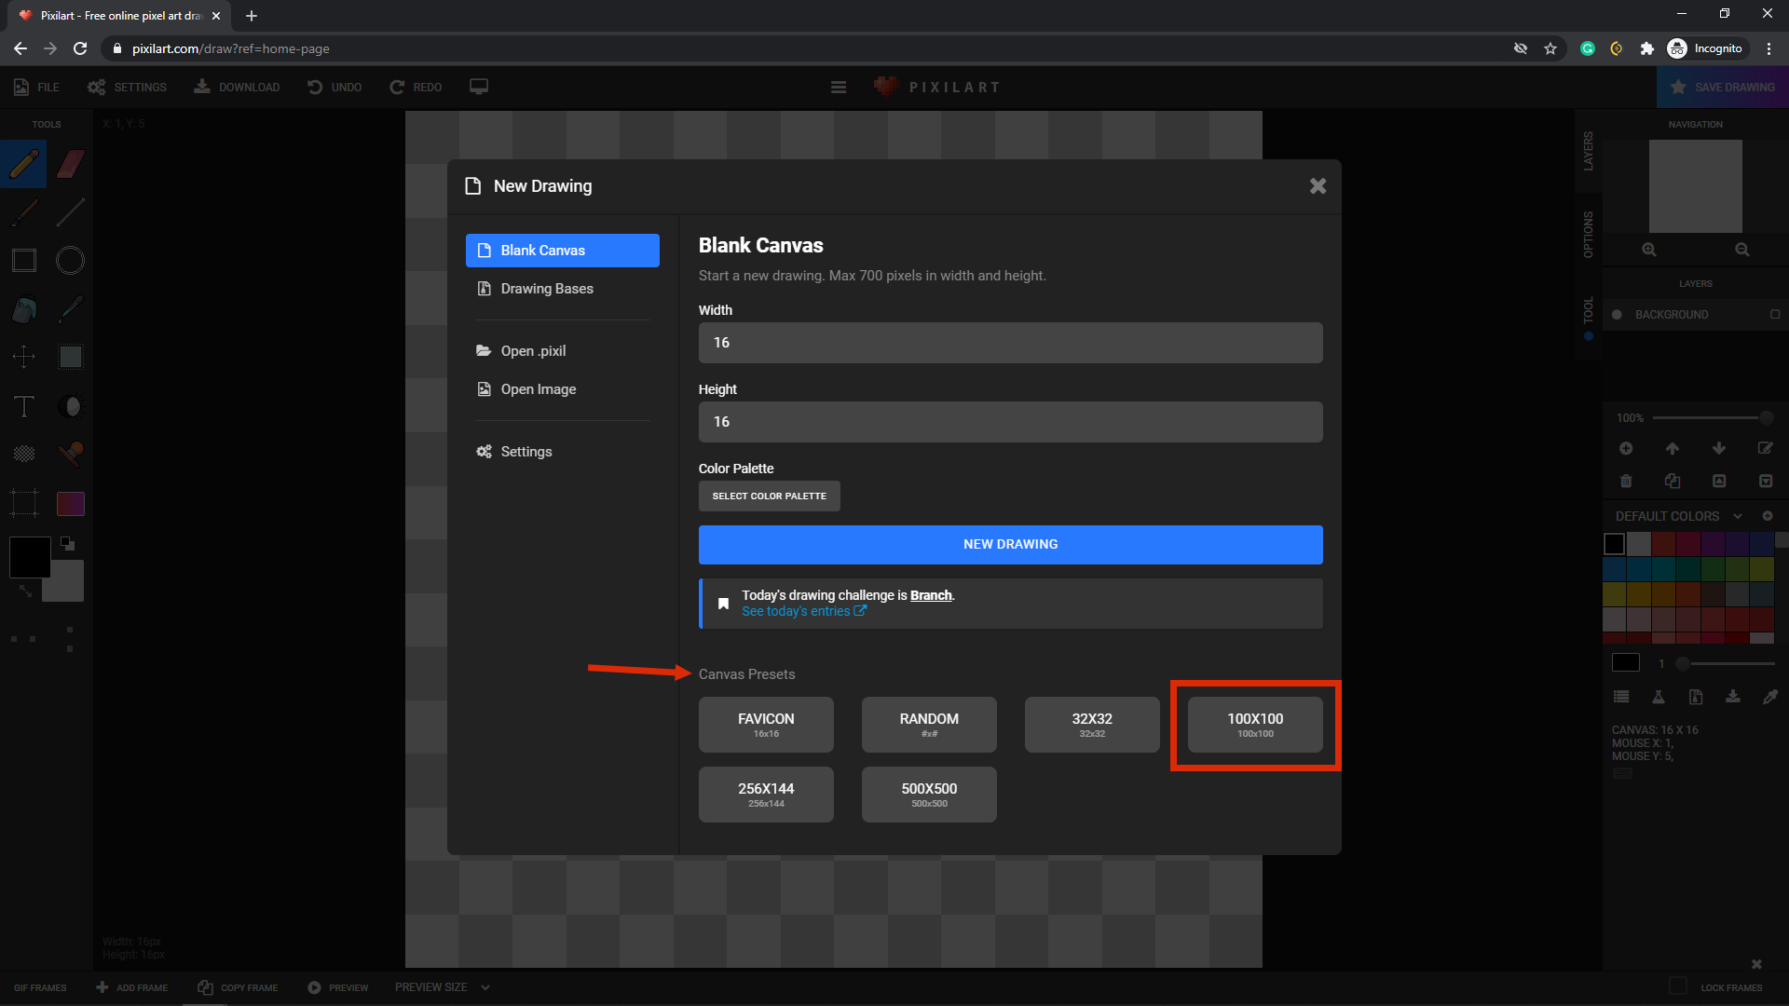Screen dimensions: 1789x1006
Task: Select the Lighten/Darken tool
Action: (x=71, y=406)
